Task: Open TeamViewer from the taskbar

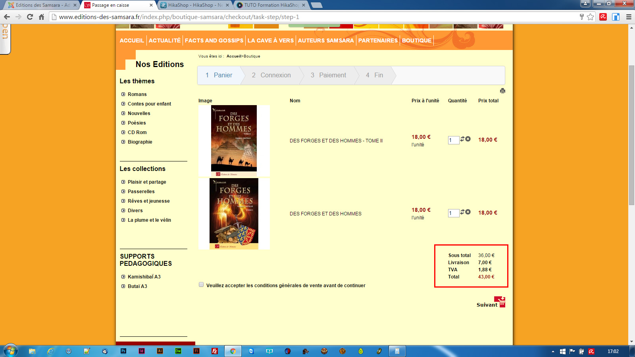Action: [x=251, y=351]
